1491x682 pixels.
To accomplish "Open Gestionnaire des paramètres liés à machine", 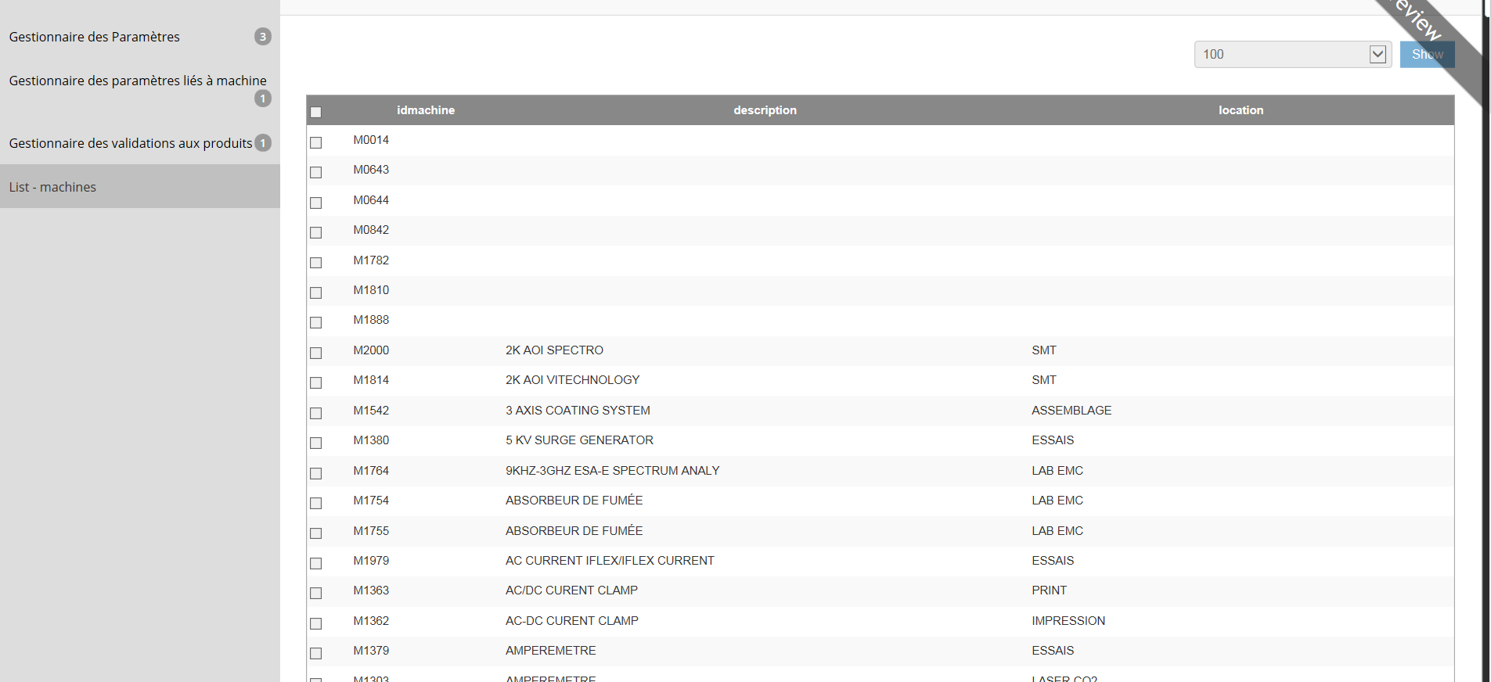I will pos(138,81).
